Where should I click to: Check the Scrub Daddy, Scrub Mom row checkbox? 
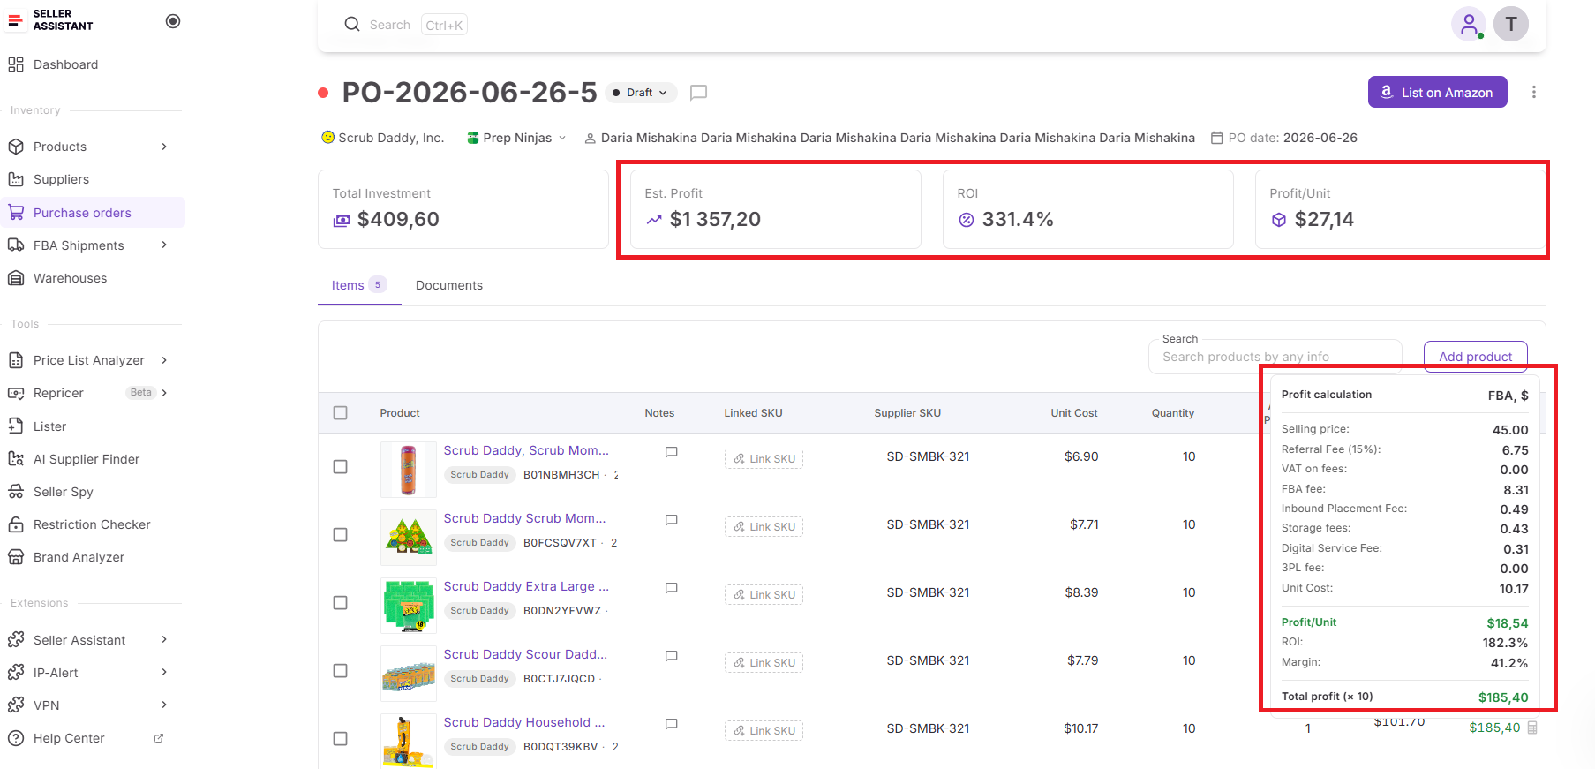pos(341,467)
